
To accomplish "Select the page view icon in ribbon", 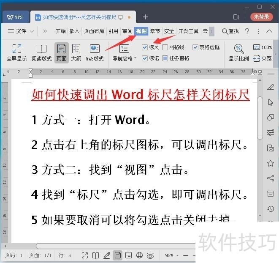I will [61, 52].
